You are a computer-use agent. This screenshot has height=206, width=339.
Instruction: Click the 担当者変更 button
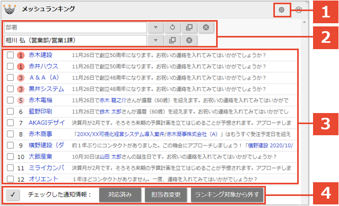[x=166, y=194]
